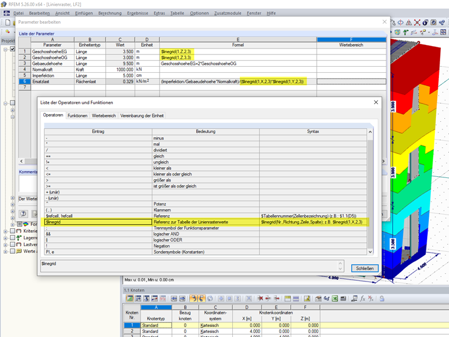449x337 pixels.
Task: Click the first green edit icon in table toolbar
Action: click(130, 299)
